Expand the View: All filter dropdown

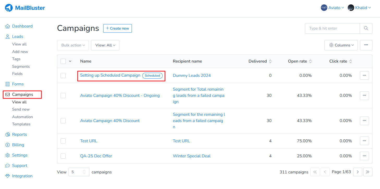click(x=105, y=45)
